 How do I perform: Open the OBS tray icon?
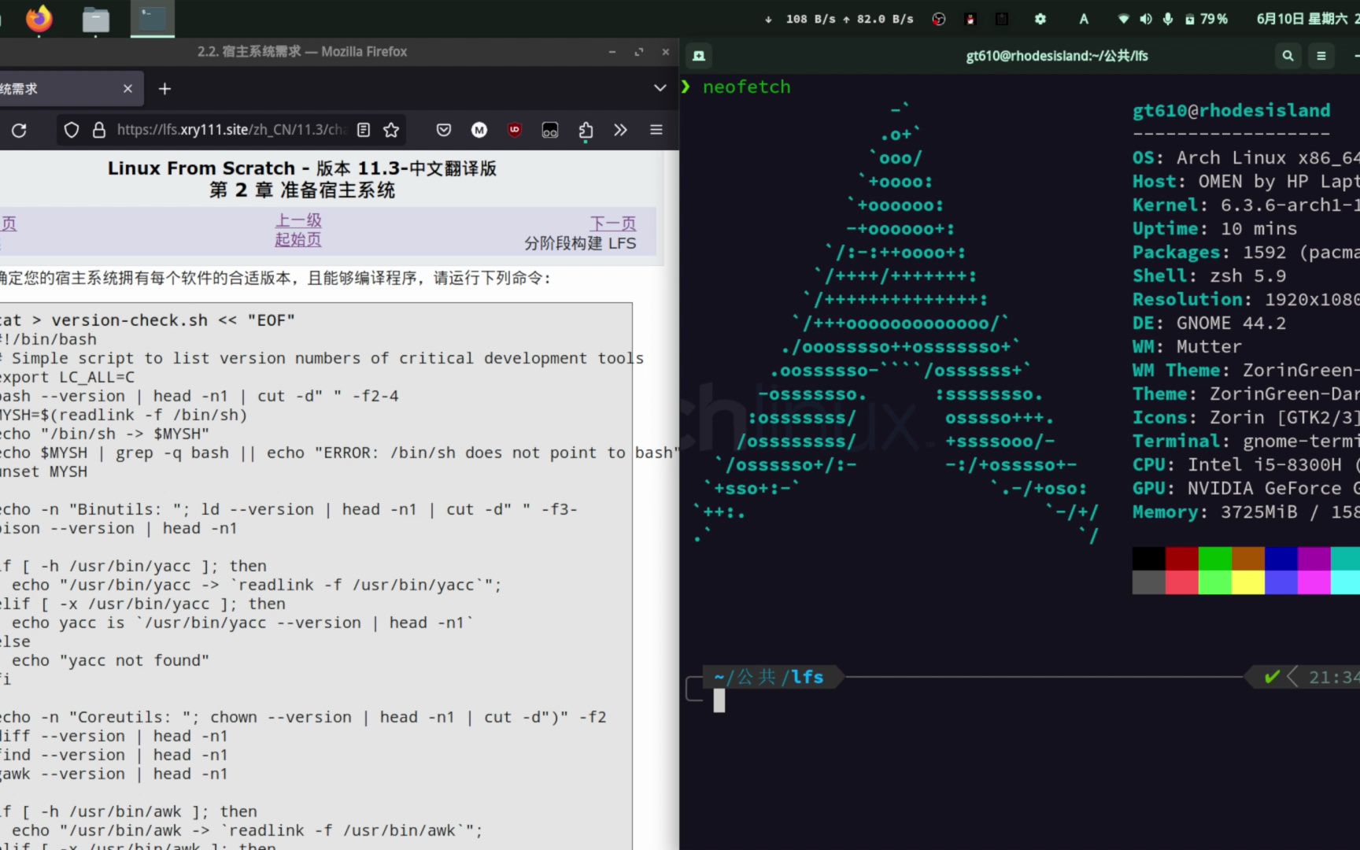939,19
